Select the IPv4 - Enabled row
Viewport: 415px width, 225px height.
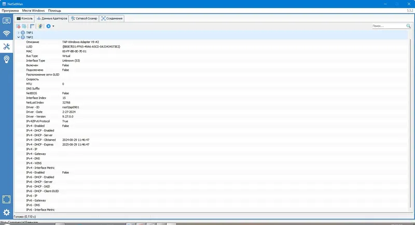click(212, 126)
